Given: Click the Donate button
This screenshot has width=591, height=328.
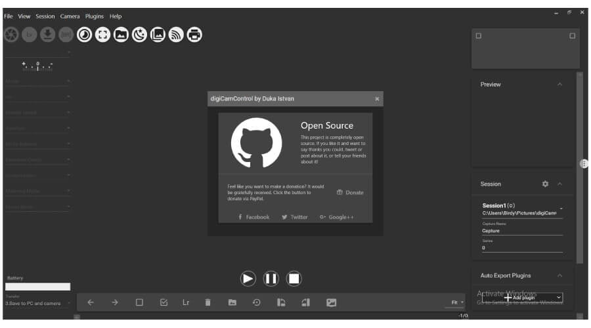Looking at the screenshot, I should point(350,192).
